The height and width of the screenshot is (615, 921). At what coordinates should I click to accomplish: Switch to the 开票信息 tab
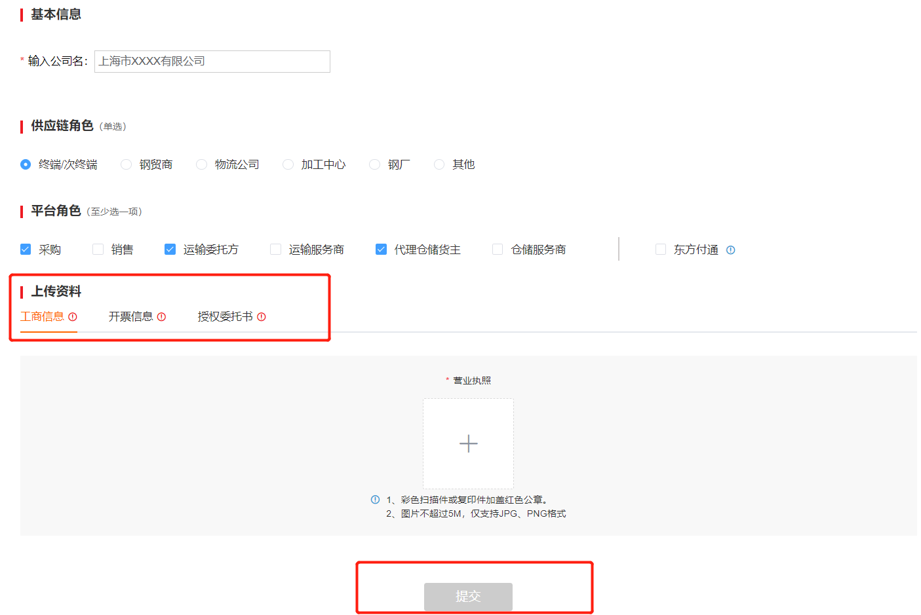coord(131,317)
